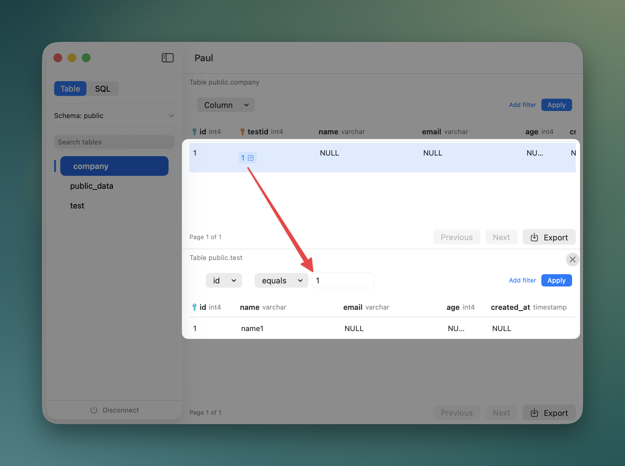Click the Disconnect power icon

tap(94, 410)
